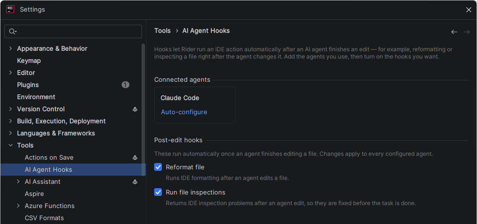Expand the AI Assistant node
The height and width of the screenshot is (224, 477).
(x=18, y=181)
